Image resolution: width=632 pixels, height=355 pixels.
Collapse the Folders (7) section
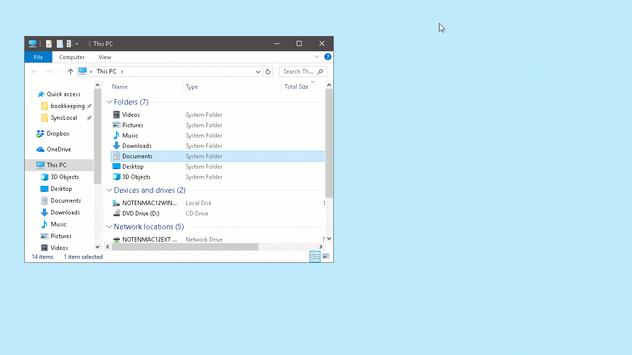click(x=109, y=102)
